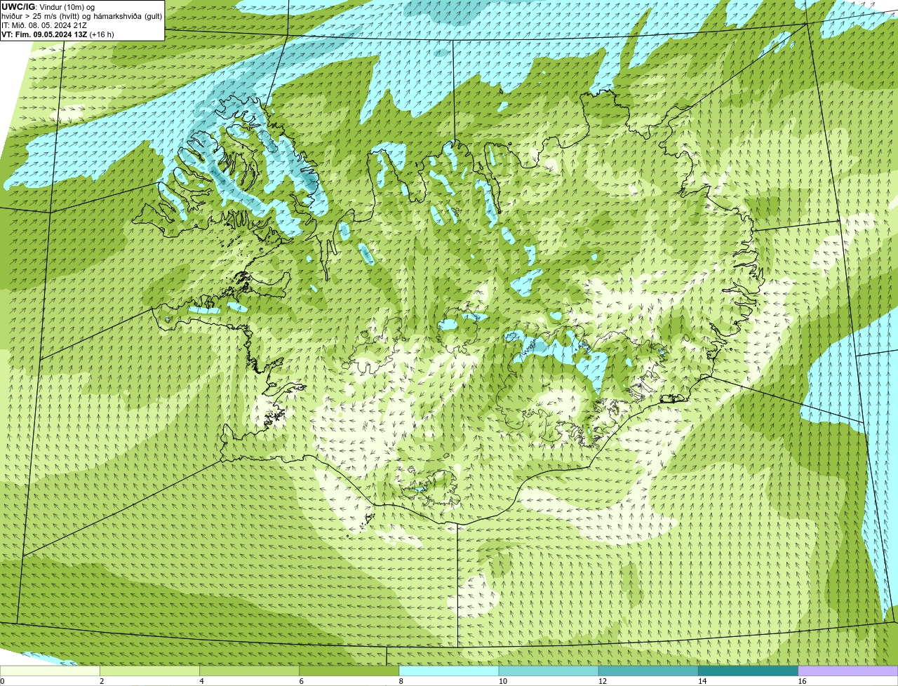Click the legend scale label '10'
Image resolution: width=898 pixels, height=686 pixels.
point(502,681)
